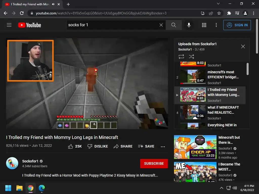Click the search magnifier button

(174, 25)
